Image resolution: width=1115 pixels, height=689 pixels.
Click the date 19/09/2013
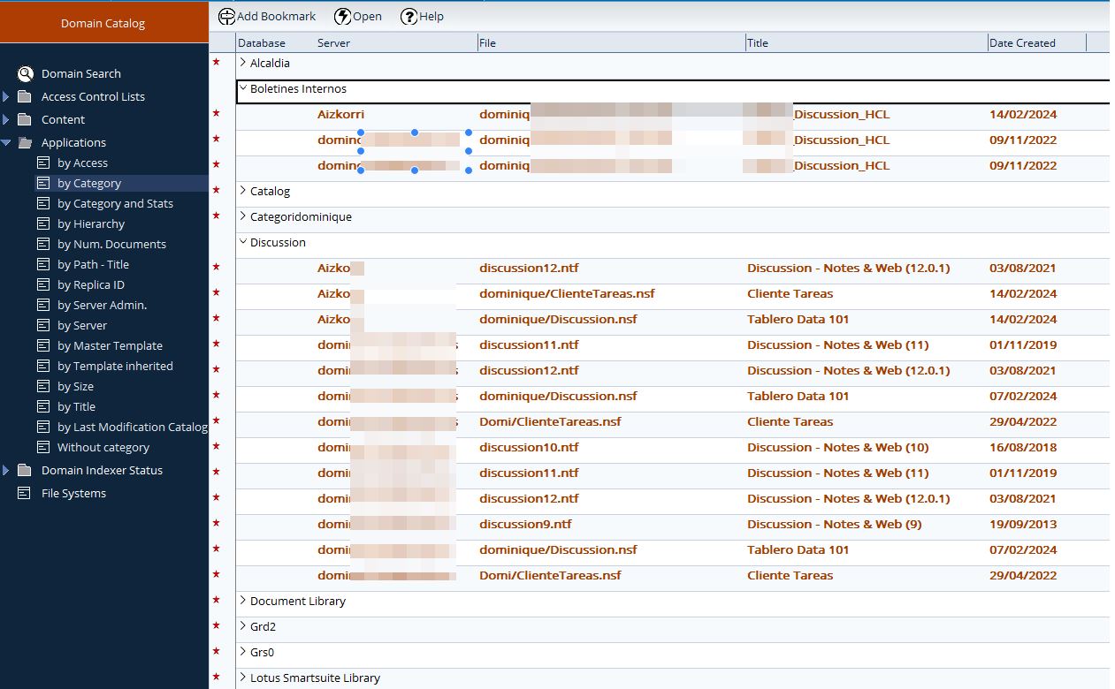click(1023, 524)
